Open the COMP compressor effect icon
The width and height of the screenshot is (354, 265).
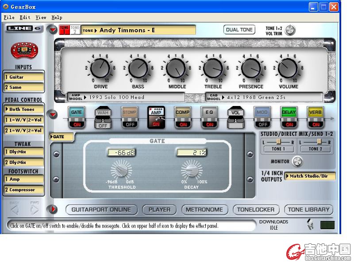point(182,112)
